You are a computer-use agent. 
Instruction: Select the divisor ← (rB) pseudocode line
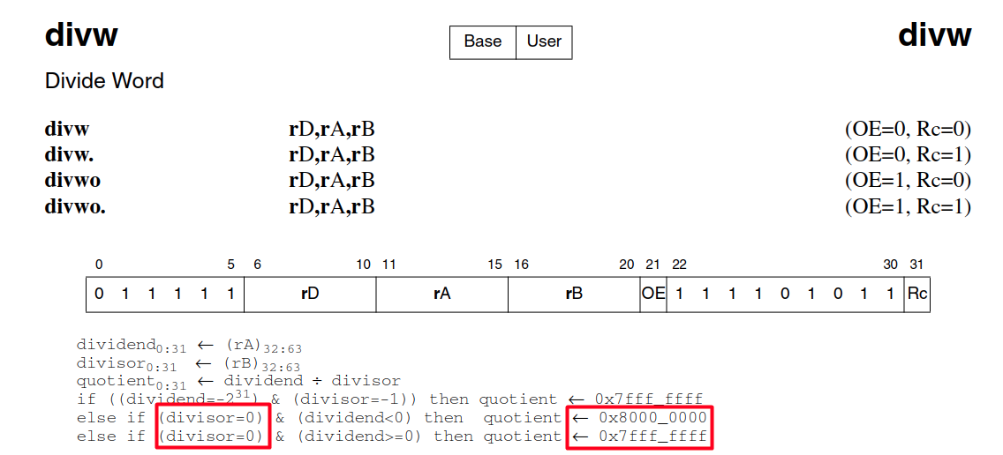tap(188, 365)
